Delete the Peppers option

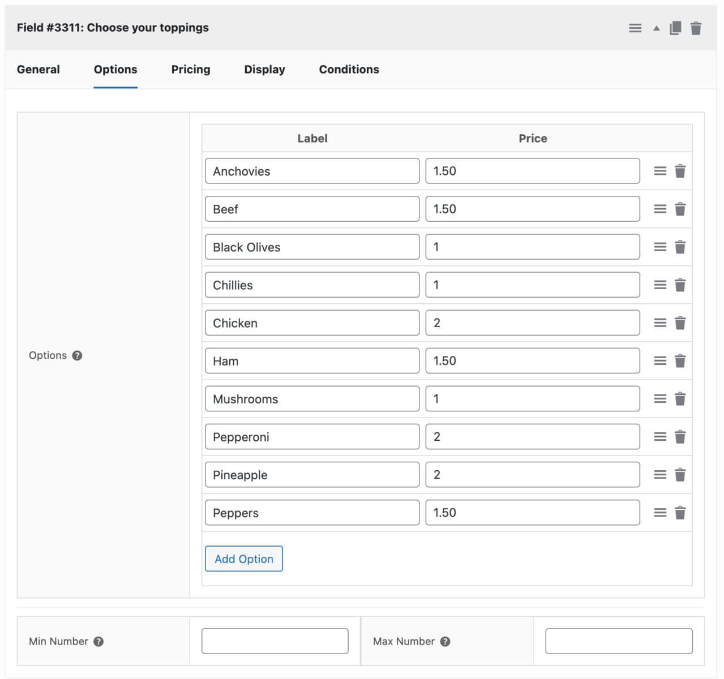[680, 513]
